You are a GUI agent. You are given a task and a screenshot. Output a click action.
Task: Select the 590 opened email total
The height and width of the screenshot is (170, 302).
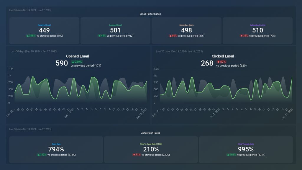pos(62,63)
